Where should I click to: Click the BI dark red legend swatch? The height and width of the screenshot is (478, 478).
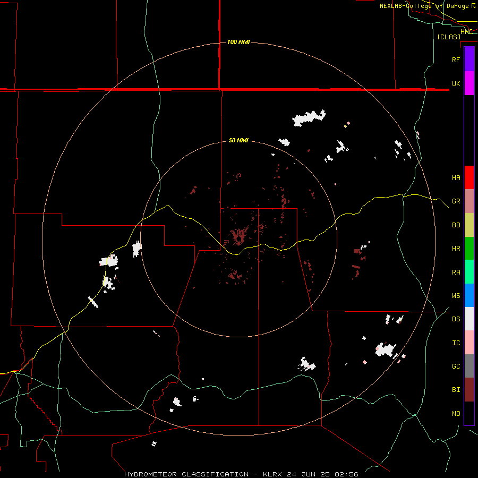click(469, 390)
